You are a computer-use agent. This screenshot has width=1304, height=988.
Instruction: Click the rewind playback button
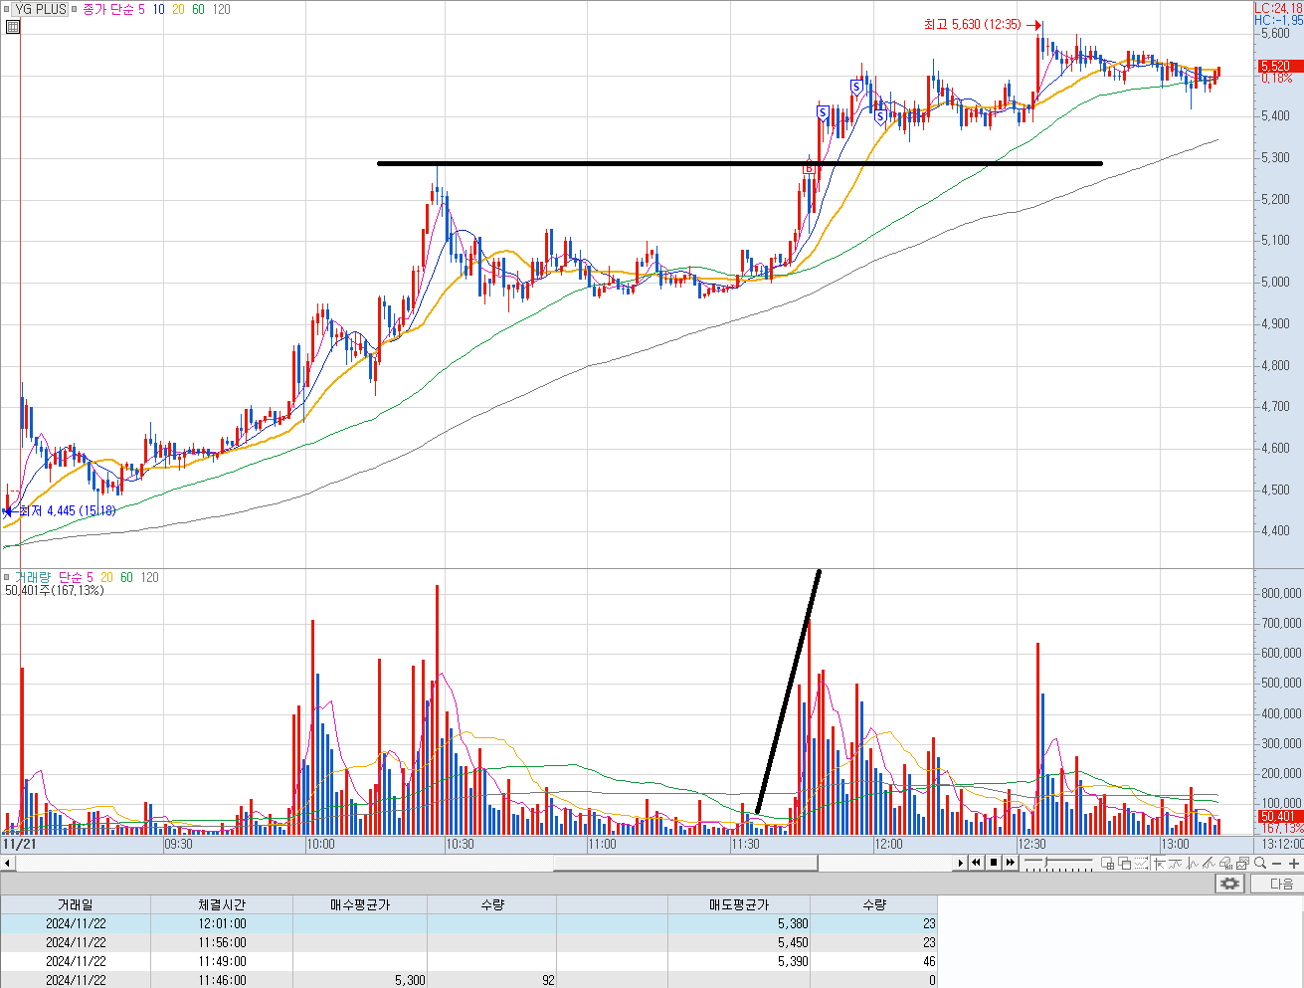(977, 863)
